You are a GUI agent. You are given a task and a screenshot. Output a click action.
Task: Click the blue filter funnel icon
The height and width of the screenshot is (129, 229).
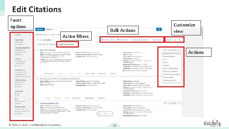pos(47,45)
